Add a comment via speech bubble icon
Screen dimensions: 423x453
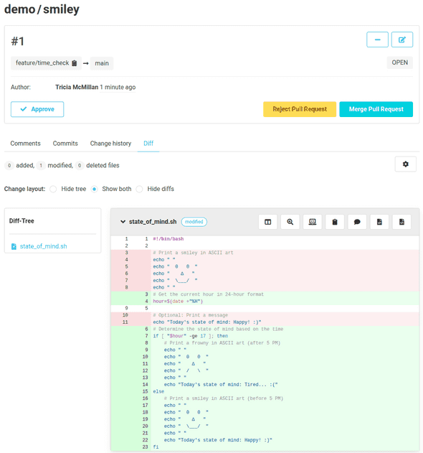coord(357,222)
